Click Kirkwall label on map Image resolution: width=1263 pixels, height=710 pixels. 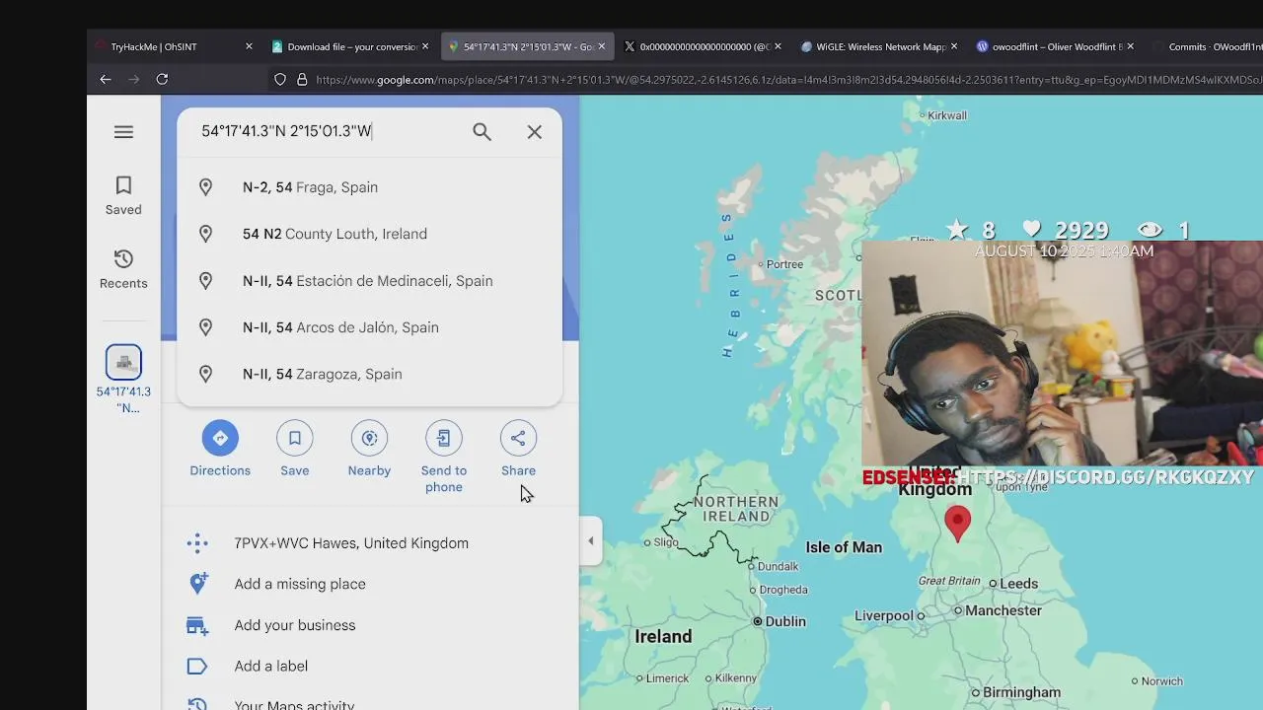947,115
